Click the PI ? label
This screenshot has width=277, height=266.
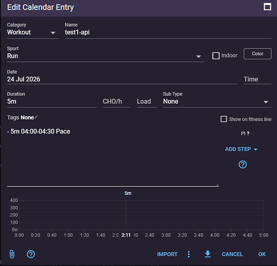pos(245,134)
